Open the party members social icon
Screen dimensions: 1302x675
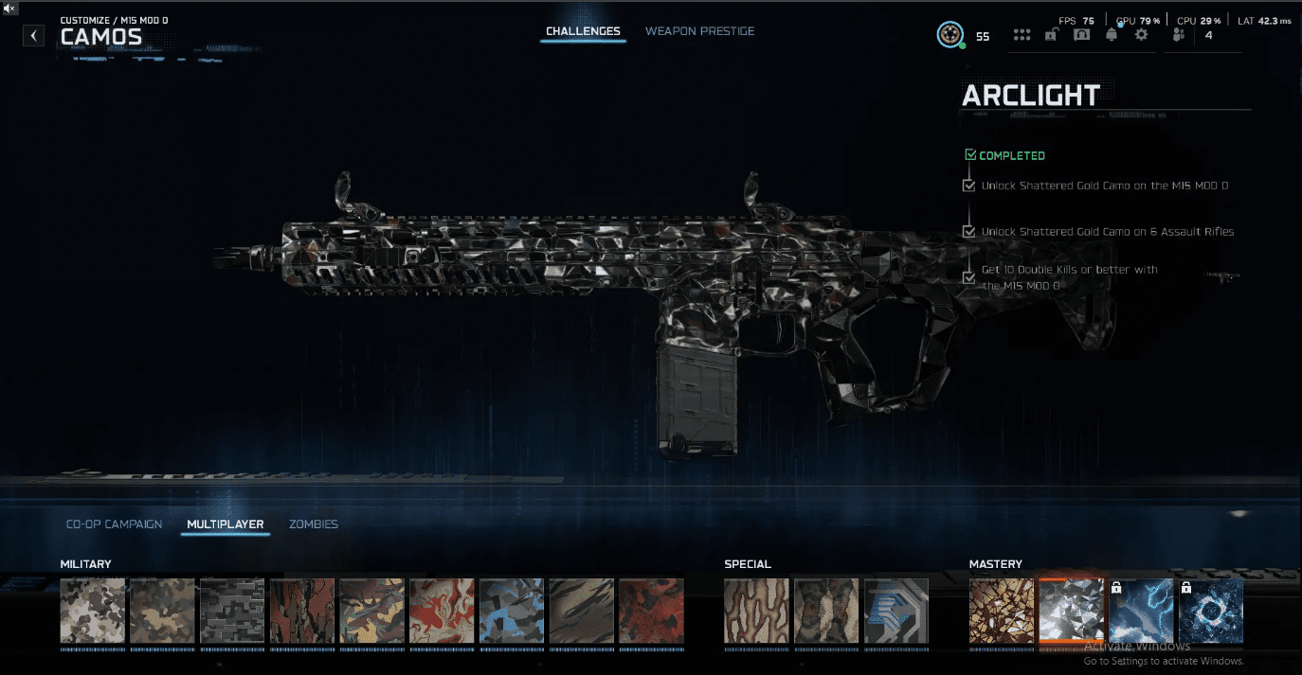click(x=1179, y=35)
